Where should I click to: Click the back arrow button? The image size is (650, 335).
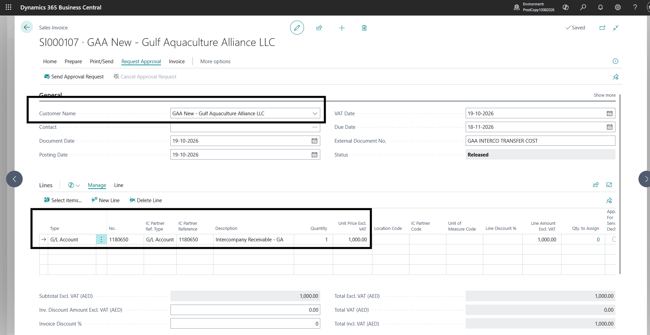tap(27, 27)
